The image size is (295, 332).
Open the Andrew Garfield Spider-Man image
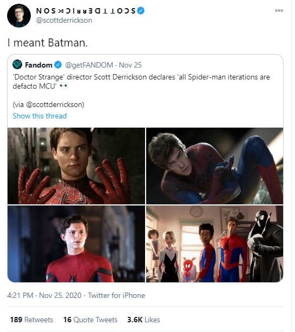click(x=214, y=166)
